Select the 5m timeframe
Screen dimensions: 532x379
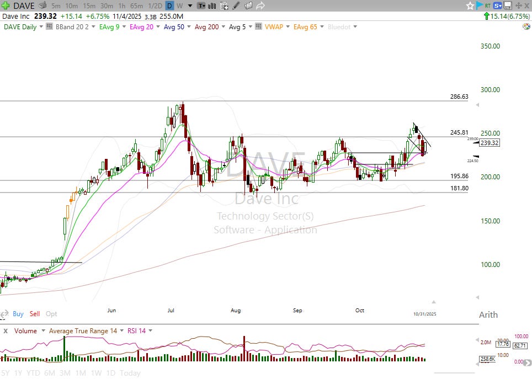point(56,6)
